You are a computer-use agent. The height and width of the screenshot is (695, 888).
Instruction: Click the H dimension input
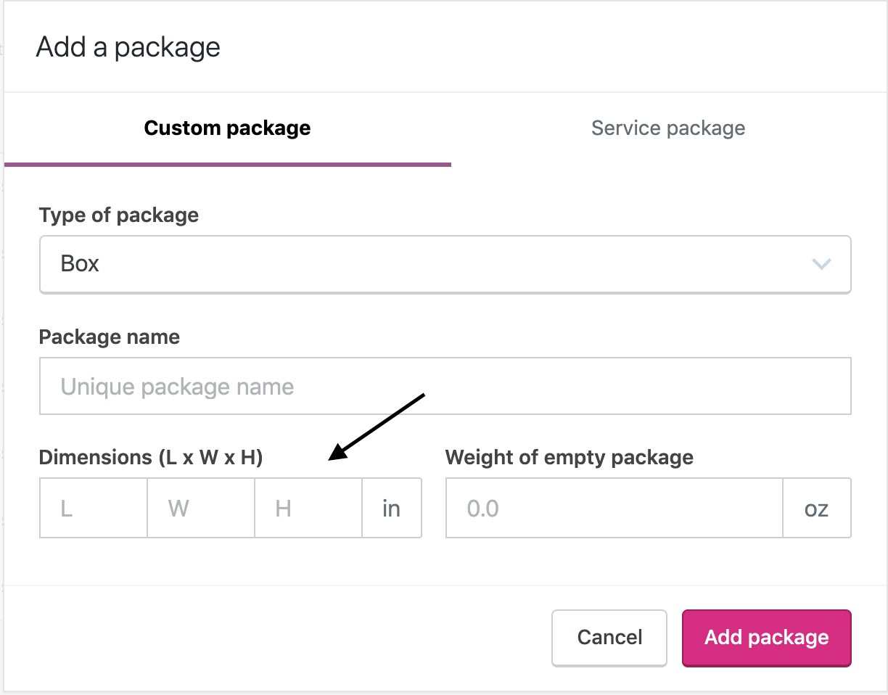point(308,508)
